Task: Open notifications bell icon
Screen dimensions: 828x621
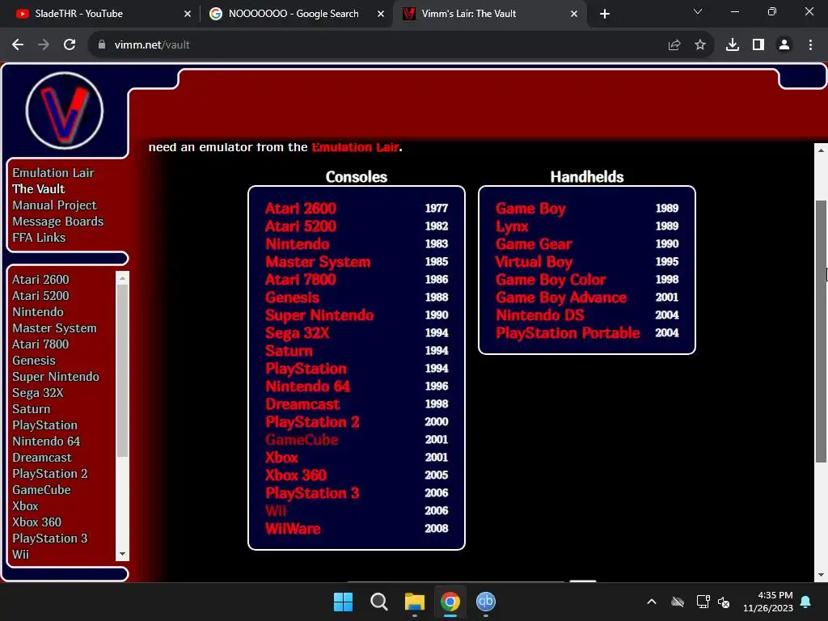Action: click(x=806, y=602)
